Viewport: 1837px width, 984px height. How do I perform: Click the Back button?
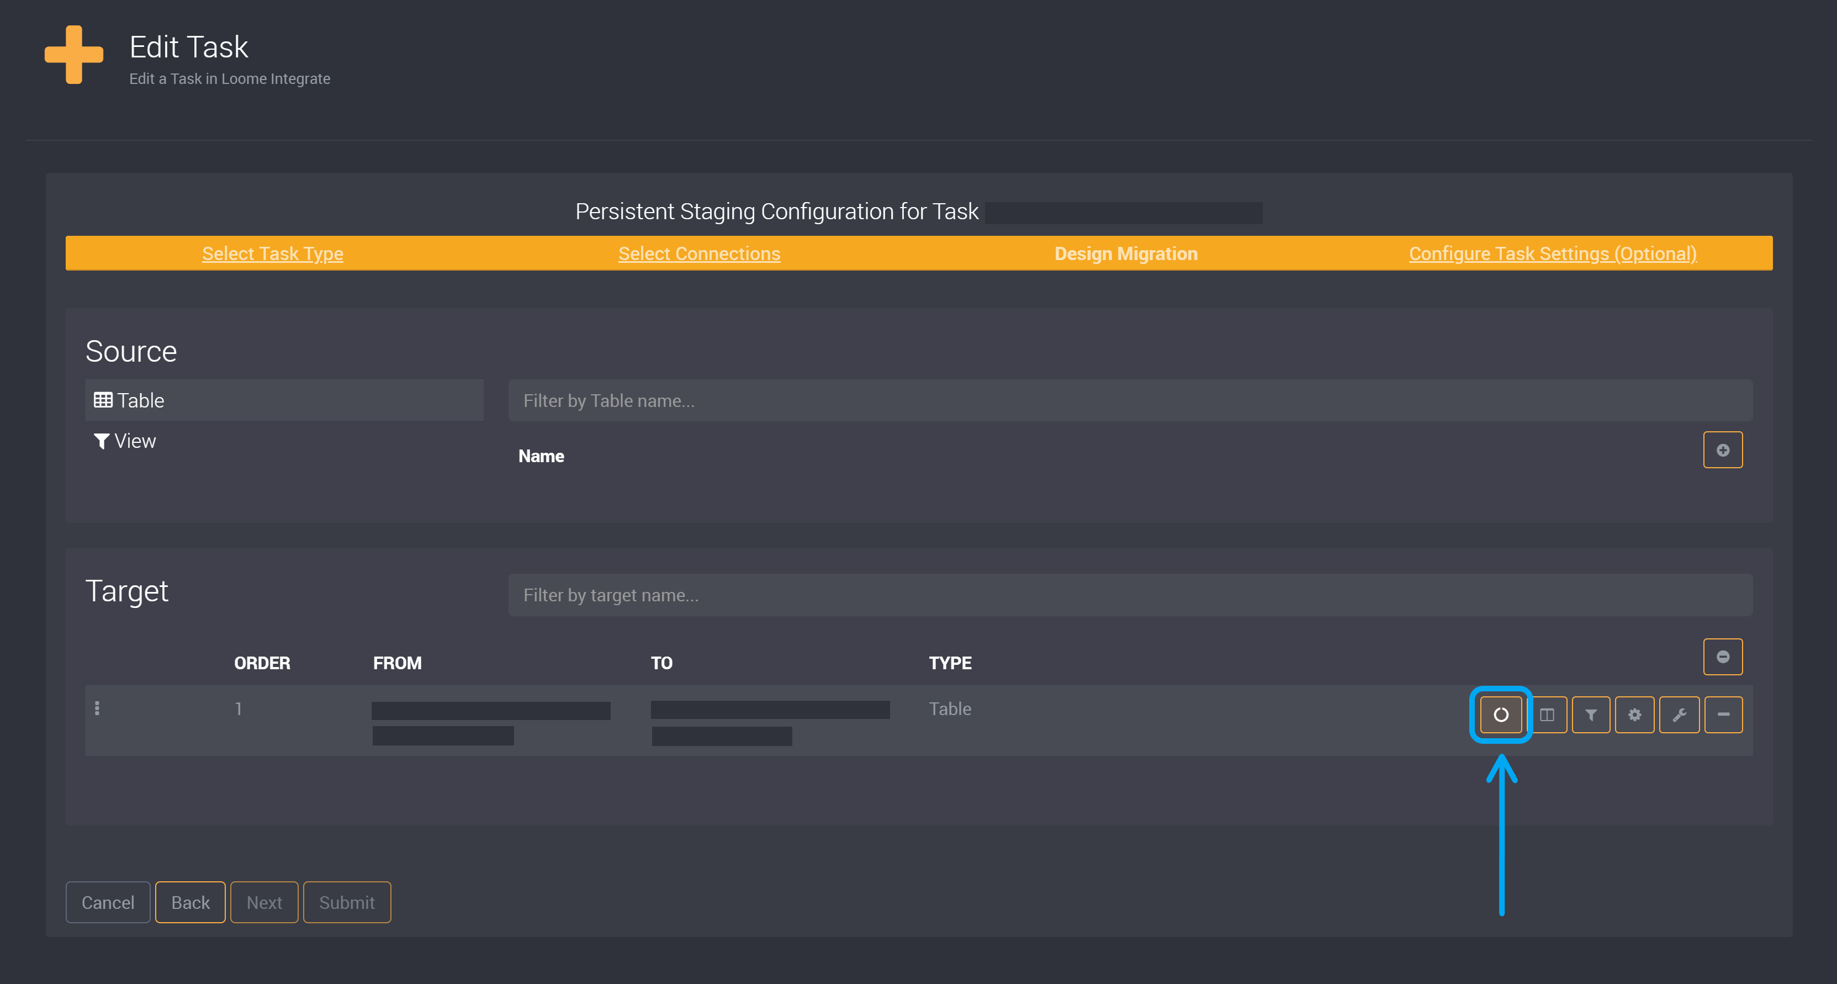pos(190,902)
